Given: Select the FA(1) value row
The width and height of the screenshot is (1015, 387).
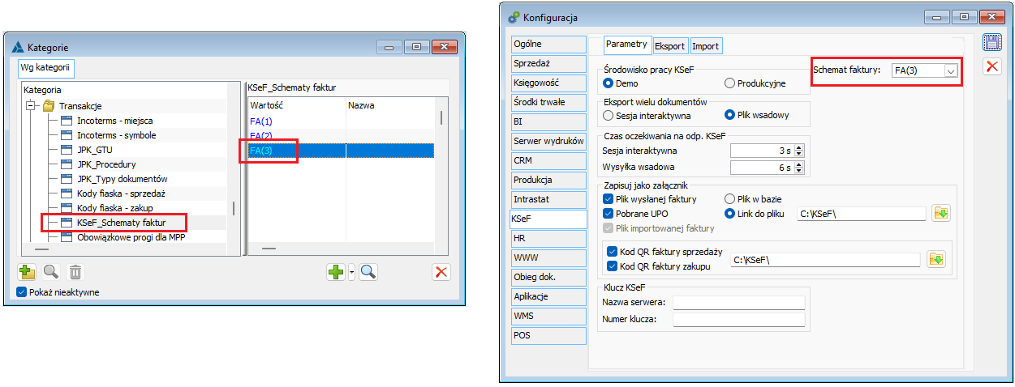Looking at the screenshot, I should click(x=261, y=121).
